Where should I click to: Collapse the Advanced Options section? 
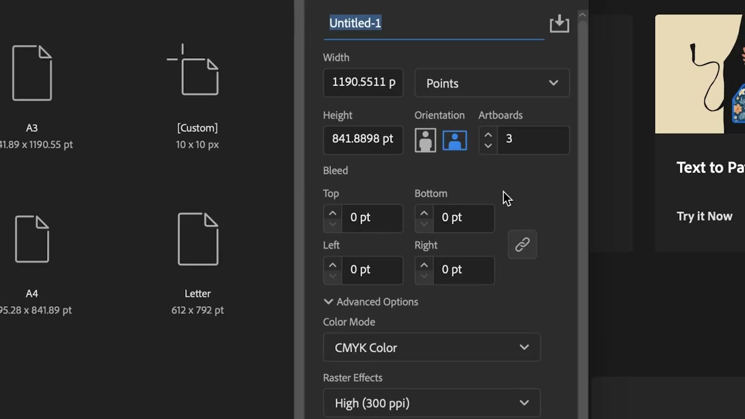(328, 301)
